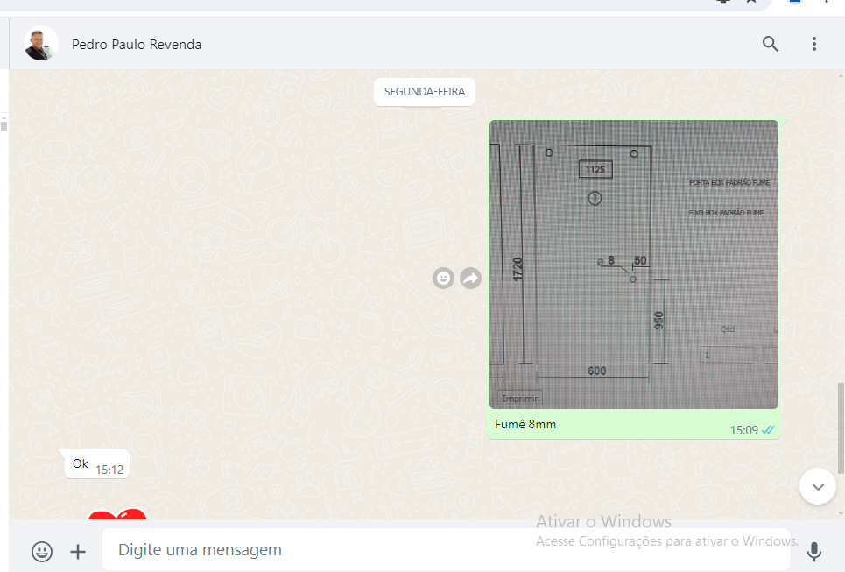Screen dimensions: 845x572
Task: Click the Ok message bubble
Action: (x=97, y=463)
